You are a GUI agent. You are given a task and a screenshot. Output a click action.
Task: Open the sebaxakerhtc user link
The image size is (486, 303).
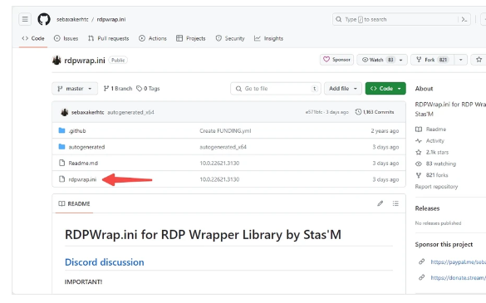(72, 20)
